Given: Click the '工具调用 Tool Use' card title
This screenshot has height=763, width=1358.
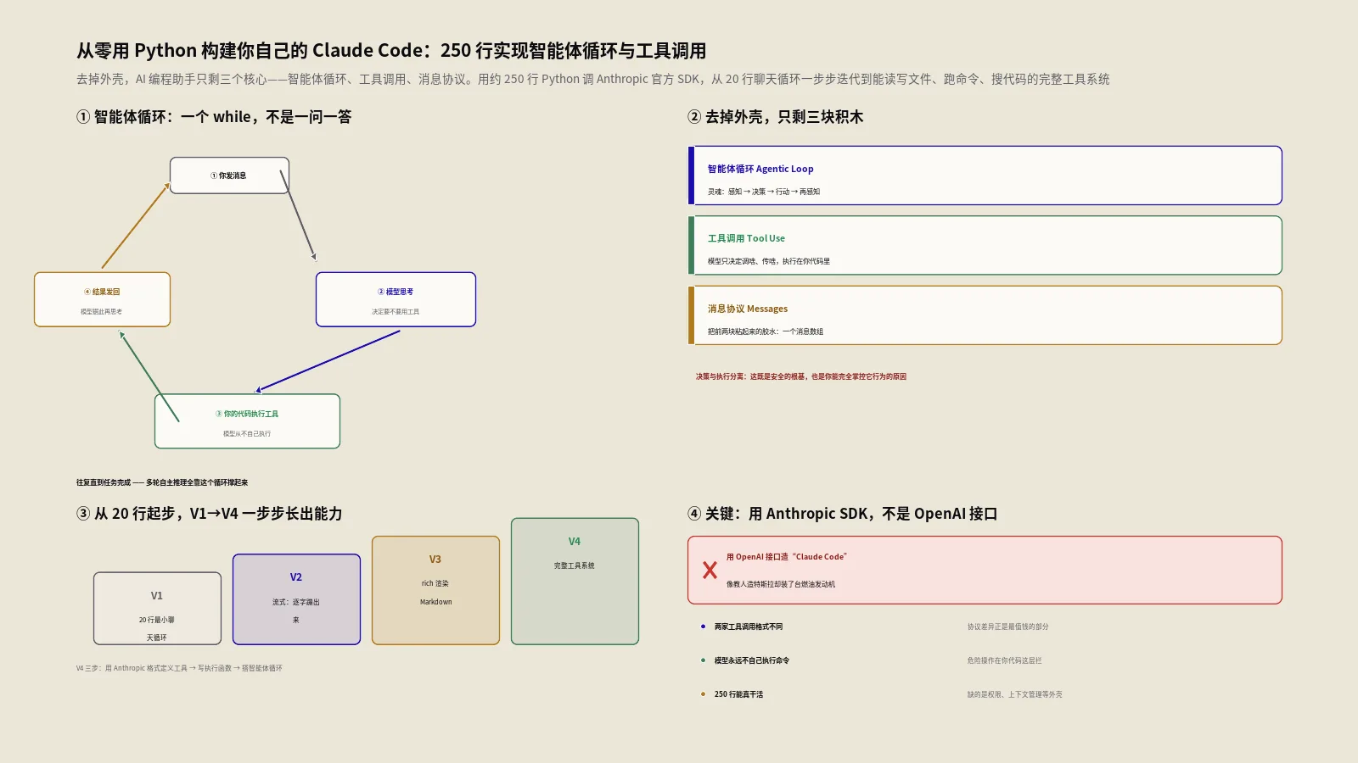Looking at the screenshot, I should pyautogui.click(x=746, y=238).
